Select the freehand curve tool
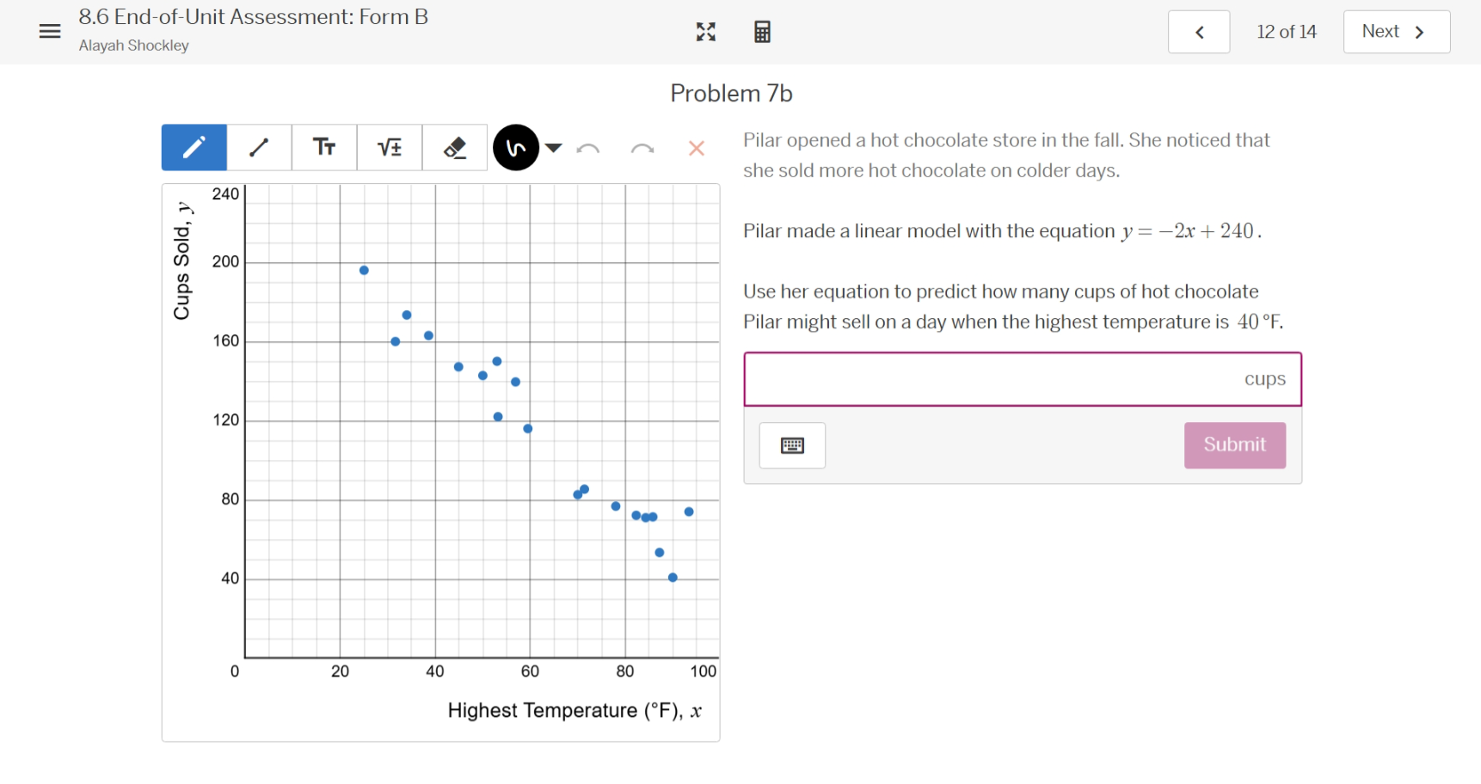 coord(515,147)
